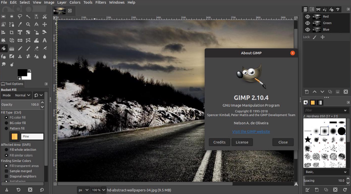The image size is (351, 194).
Task: Select the Fuzzy Select magic wand tool
Action: pos(28,17)
